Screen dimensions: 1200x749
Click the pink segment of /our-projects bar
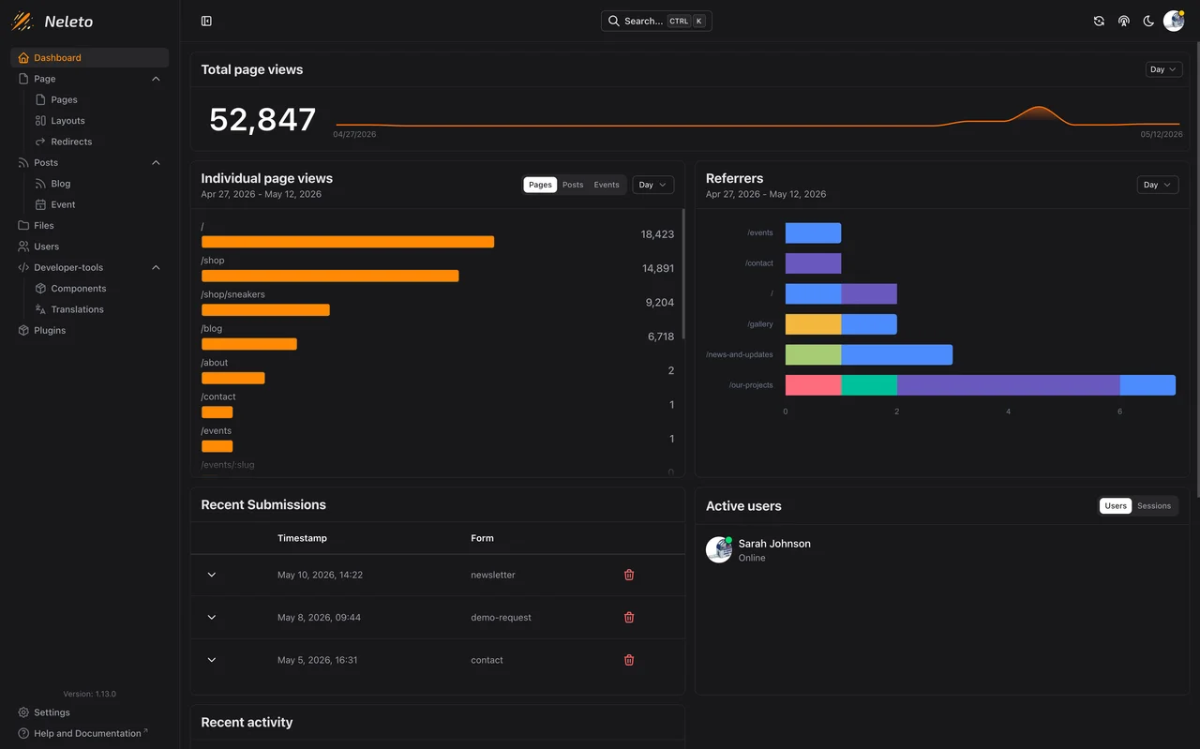[813, 385]
